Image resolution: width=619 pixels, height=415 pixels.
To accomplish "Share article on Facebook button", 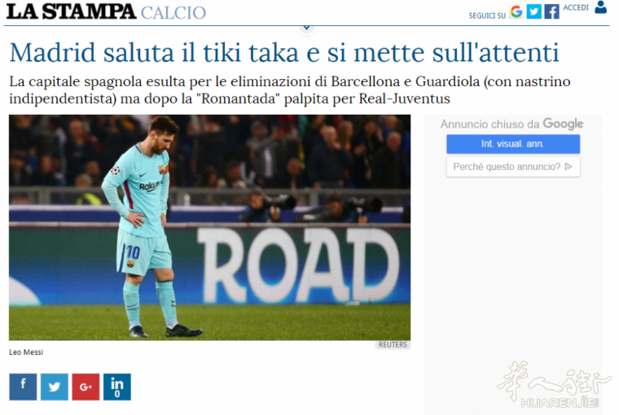I will [x=23, y=387].
